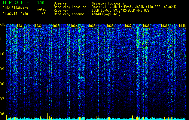
Task: Click the HROFFT title text
Action: [x=19, y=2]
